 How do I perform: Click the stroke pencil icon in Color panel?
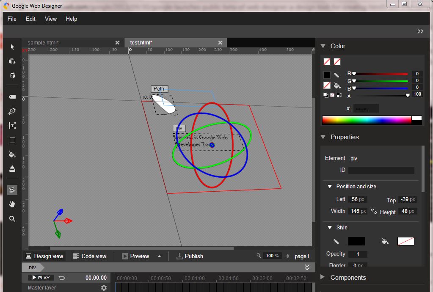coord(336,75)
